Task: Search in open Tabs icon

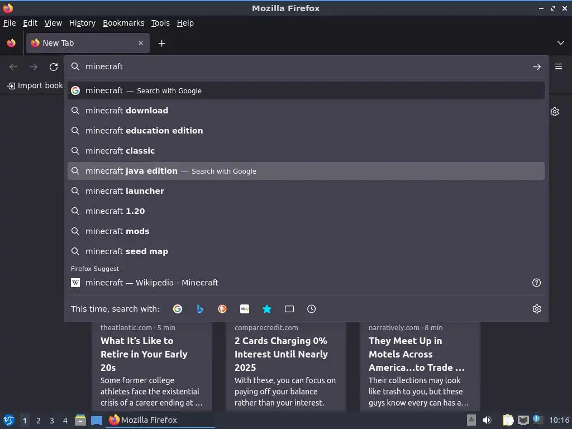Action: point(289,309)
